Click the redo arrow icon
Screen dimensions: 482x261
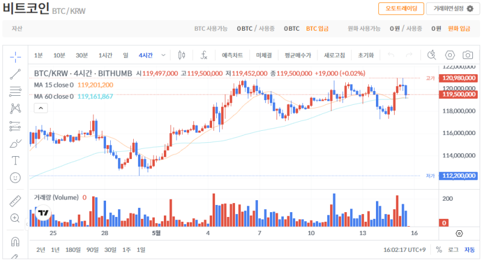(x=409, y=55)
